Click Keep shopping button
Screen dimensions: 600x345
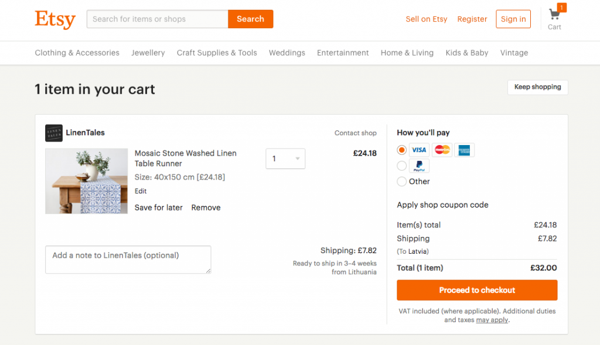coord(538,87)
